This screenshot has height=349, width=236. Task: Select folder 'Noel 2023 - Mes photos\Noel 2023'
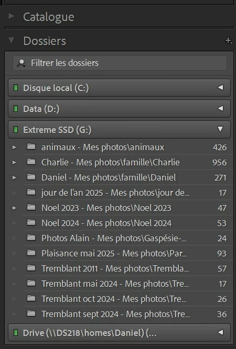[106, 208]
